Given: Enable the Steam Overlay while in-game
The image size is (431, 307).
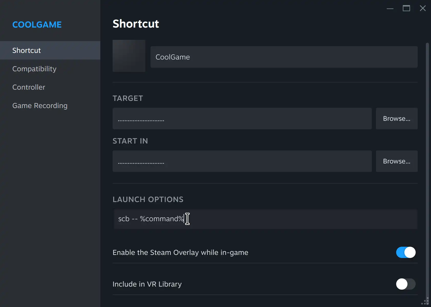Looking at the screenshot, I should 405,252.
